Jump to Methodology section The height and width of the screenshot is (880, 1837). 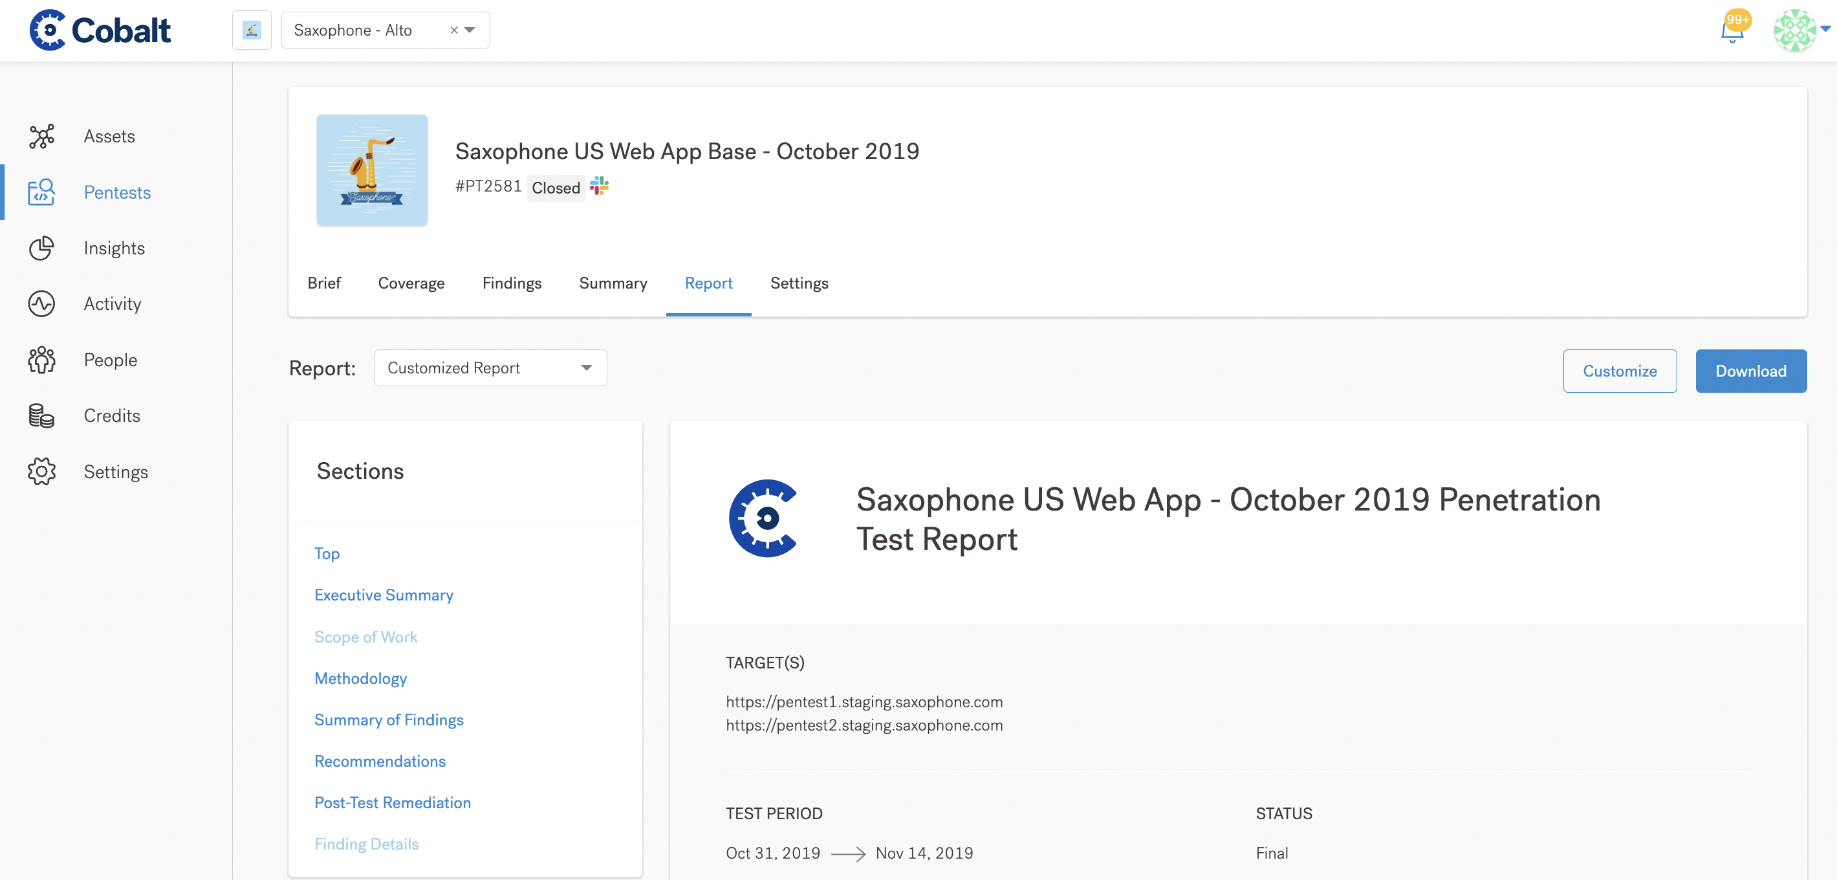[361, 678]
